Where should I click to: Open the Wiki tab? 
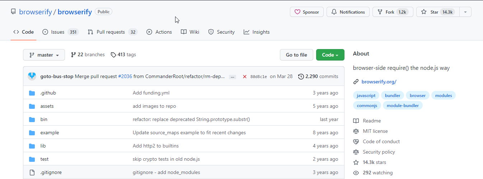tap(190, 32)
